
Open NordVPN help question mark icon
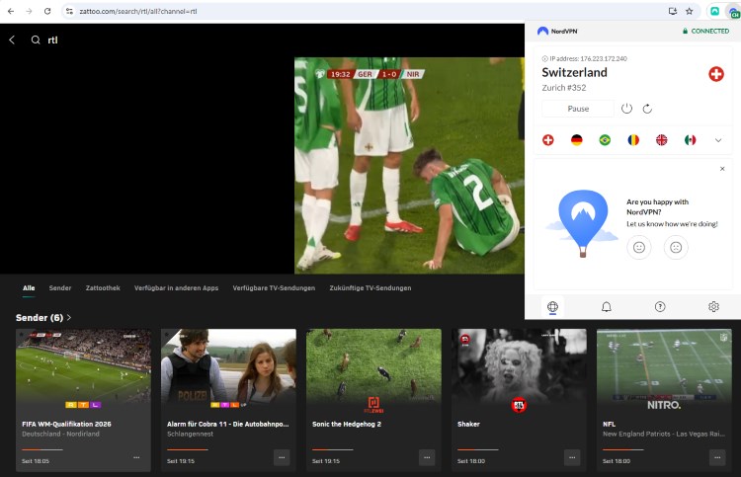(x=660, y=307)
